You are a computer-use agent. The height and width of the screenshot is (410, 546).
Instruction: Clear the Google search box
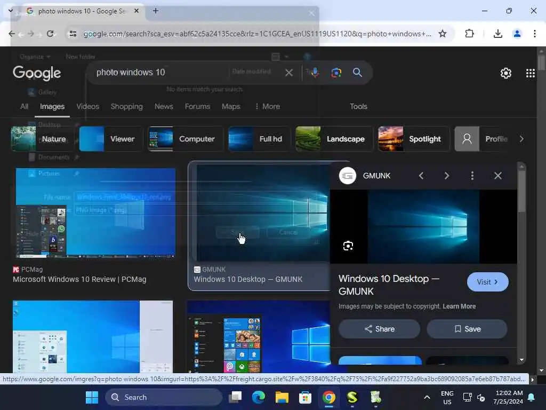[x=288, y=73]
